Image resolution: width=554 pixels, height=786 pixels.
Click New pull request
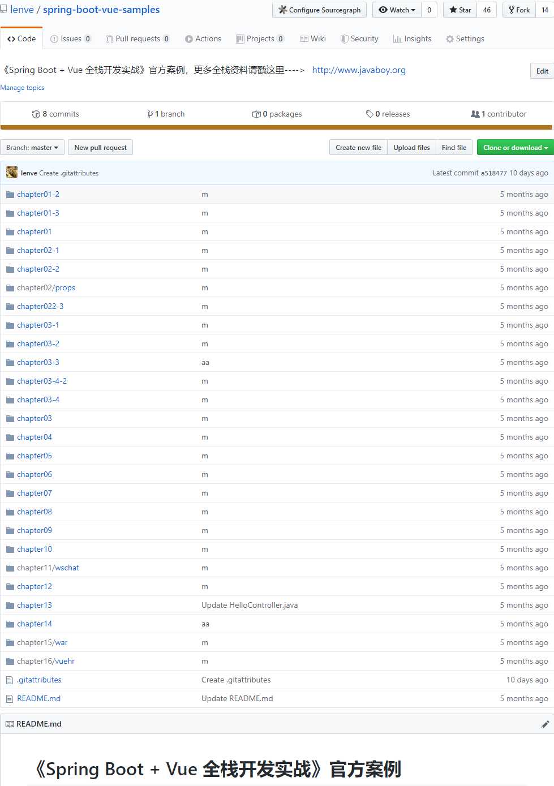(x=101, y=147)
